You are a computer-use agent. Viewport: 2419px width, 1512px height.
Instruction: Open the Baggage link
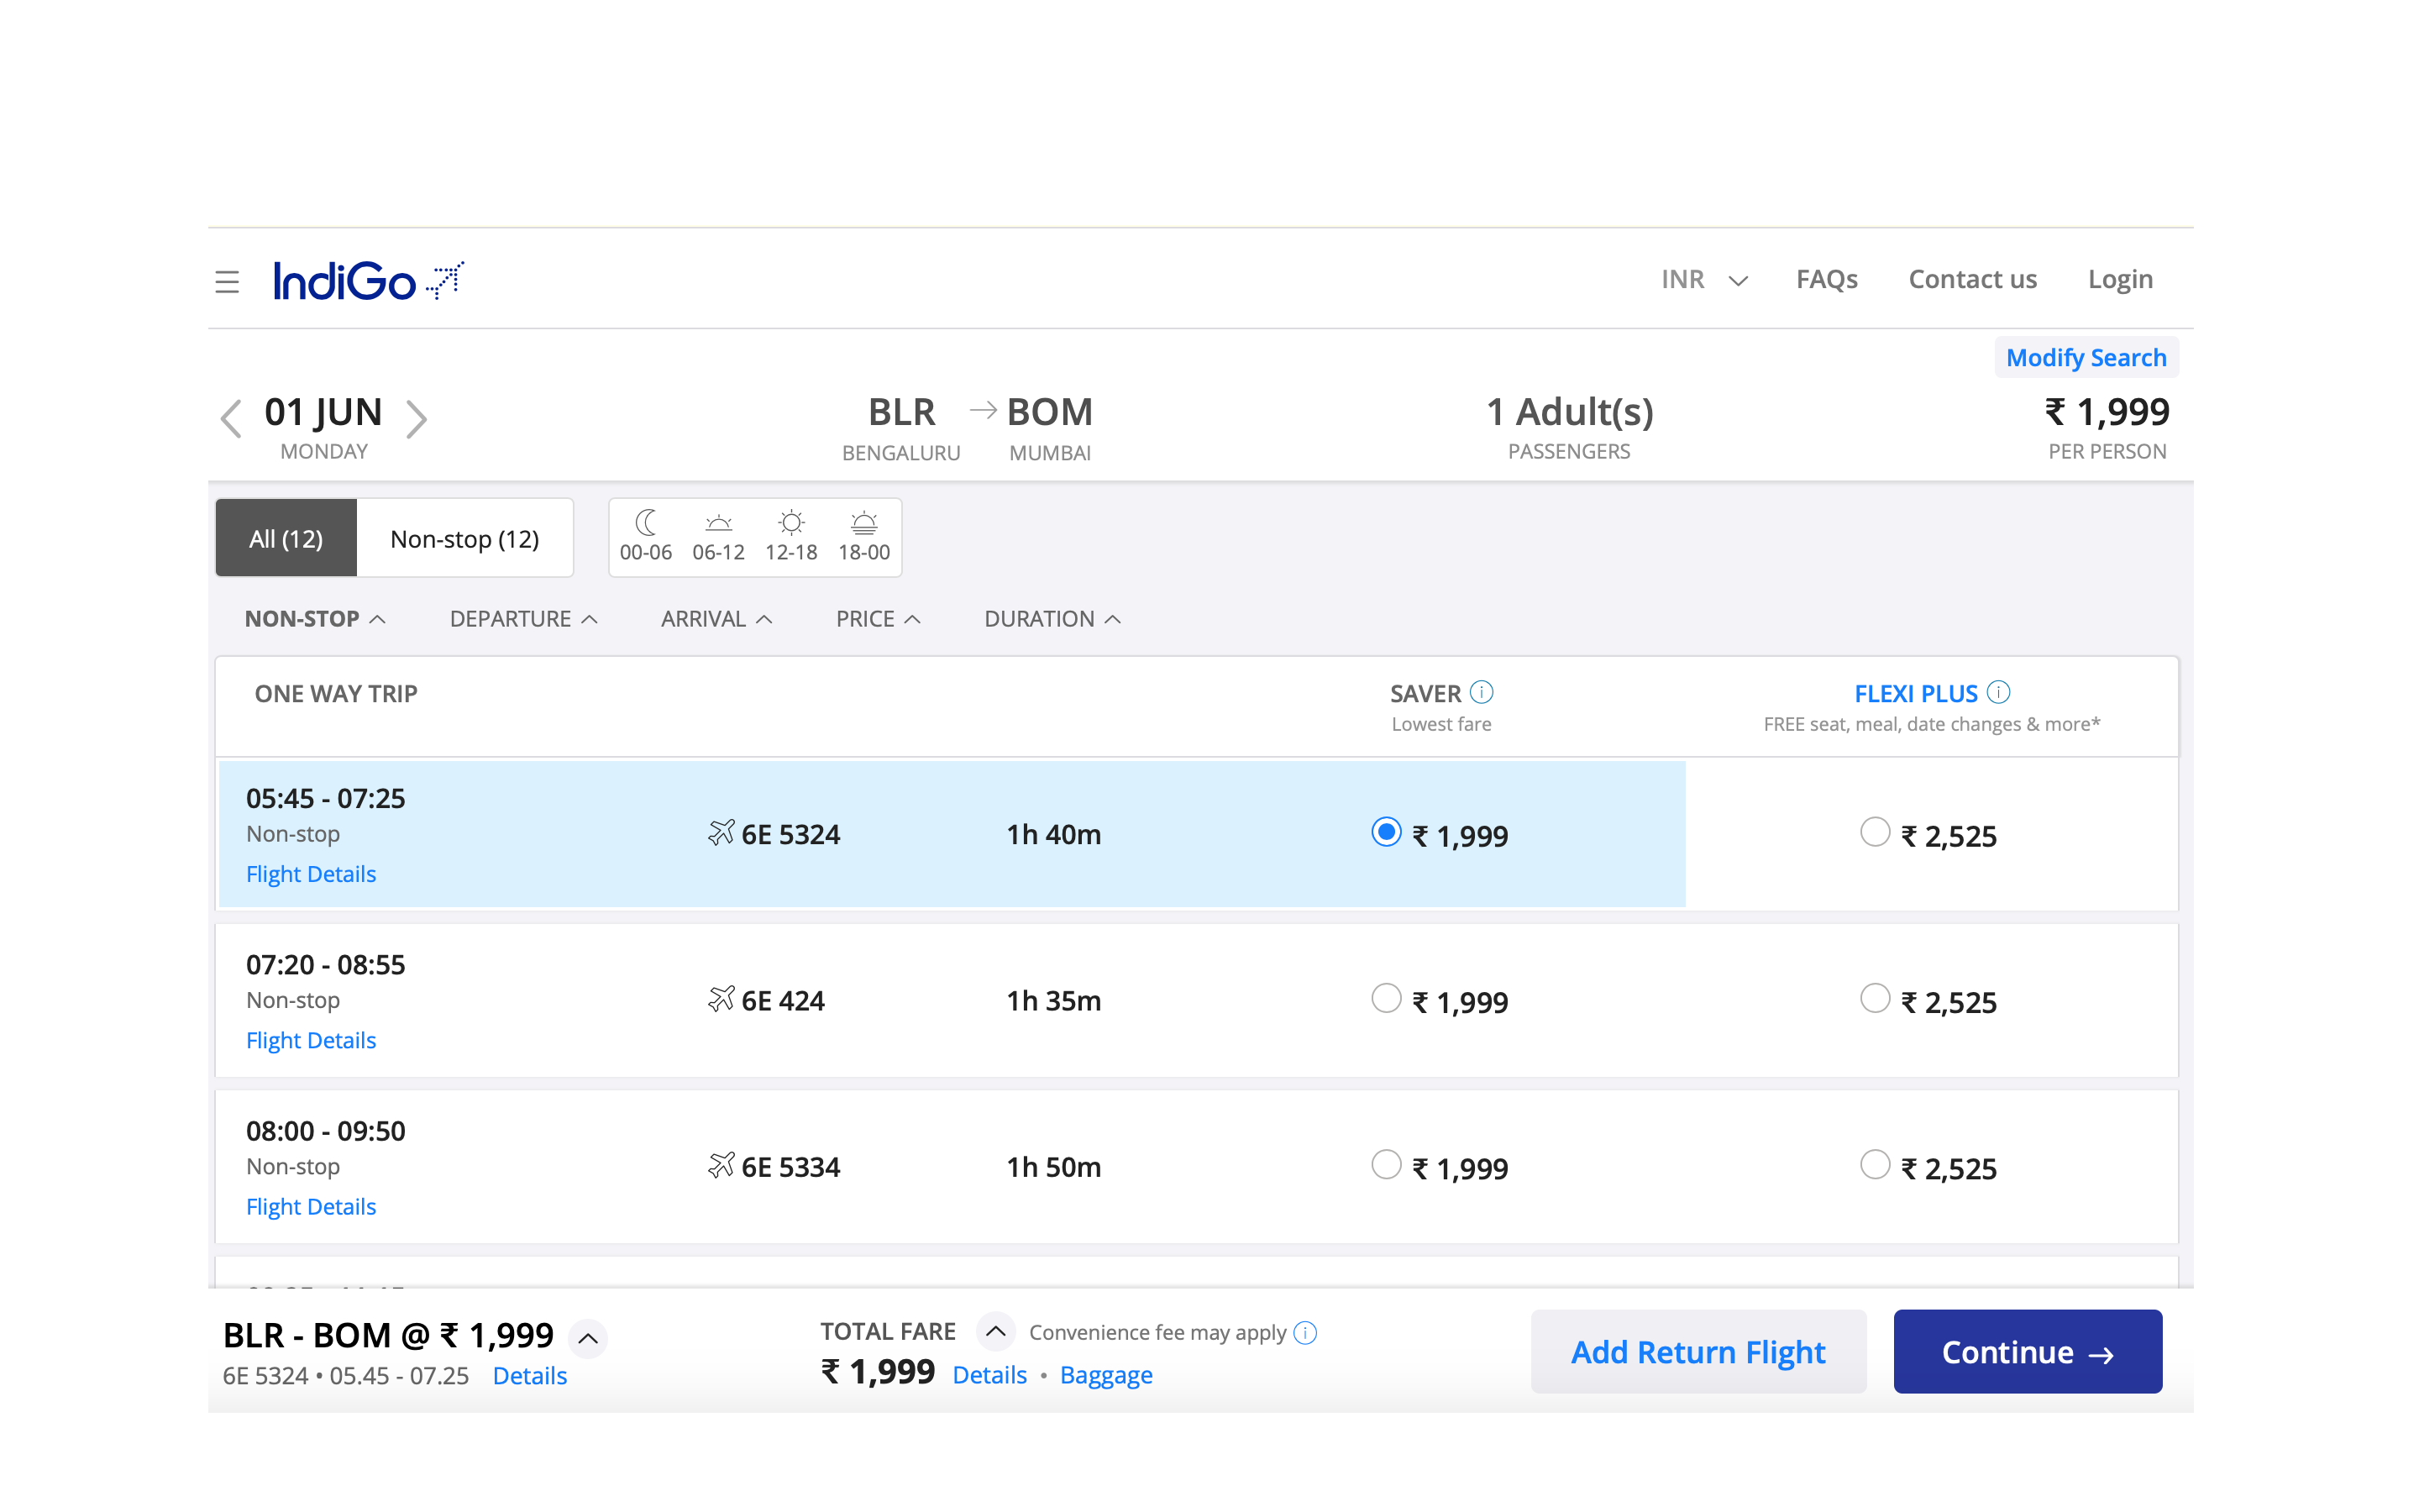click(1105, 1374)
